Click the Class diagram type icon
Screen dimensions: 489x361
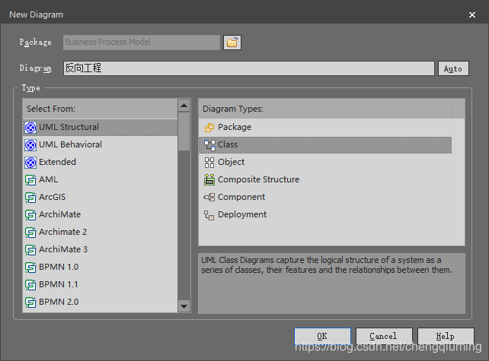pyautogui.click(x=209, y=144)
